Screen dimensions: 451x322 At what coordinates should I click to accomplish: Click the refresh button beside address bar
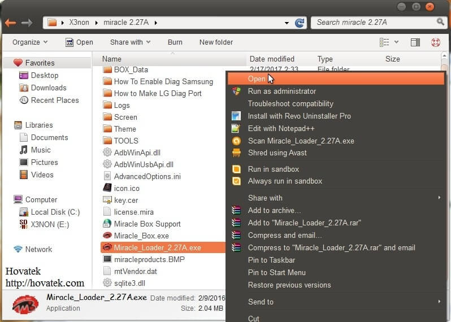tap(300, 23)
